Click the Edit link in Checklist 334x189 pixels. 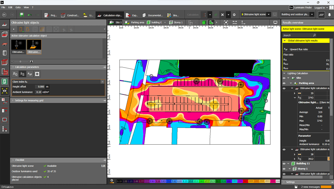[x=103, y=166]
